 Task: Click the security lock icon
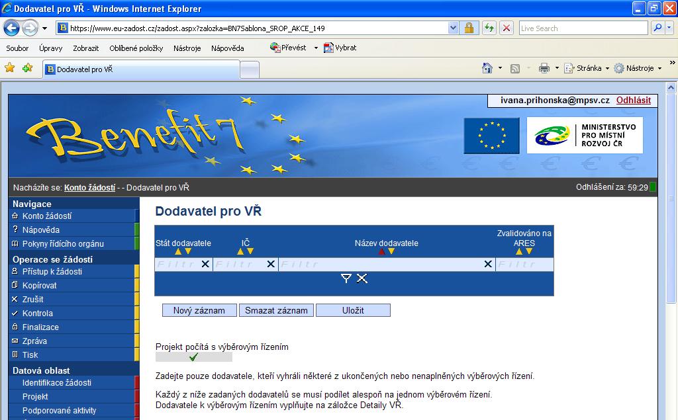point(469,28)
